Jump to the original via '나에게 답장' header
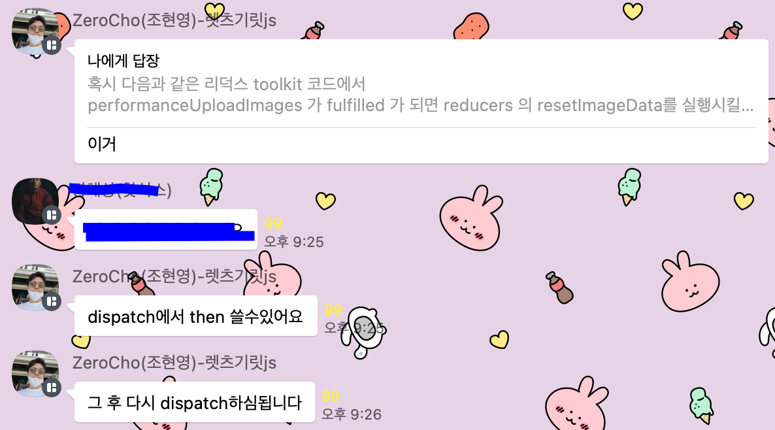The image size is (775, 430). (x=124, y=61)
